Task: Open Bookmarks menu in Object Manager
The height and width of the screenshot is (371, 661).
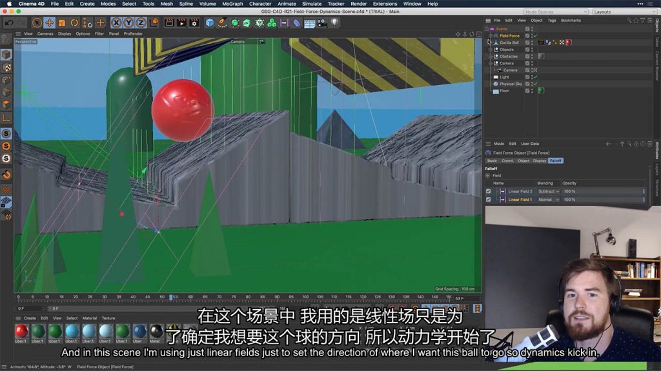Action: [571, 20]
